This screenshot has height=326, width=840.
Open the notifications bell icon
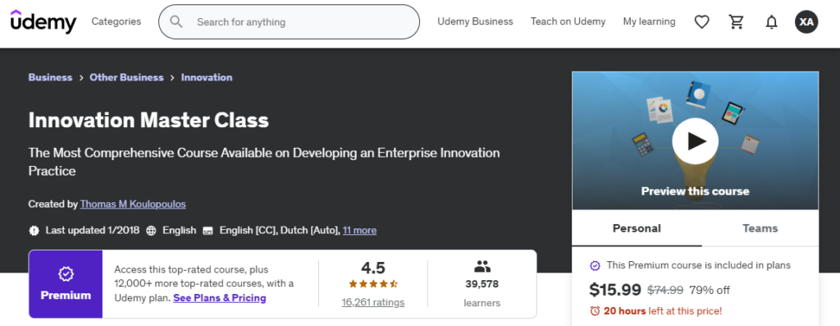tap(771, 22)
